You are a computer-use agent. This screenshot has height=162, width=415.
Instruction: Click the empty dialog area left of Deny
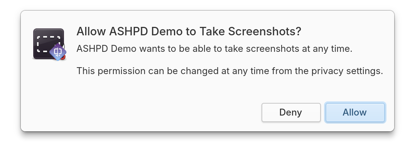[x=154, y=112]
